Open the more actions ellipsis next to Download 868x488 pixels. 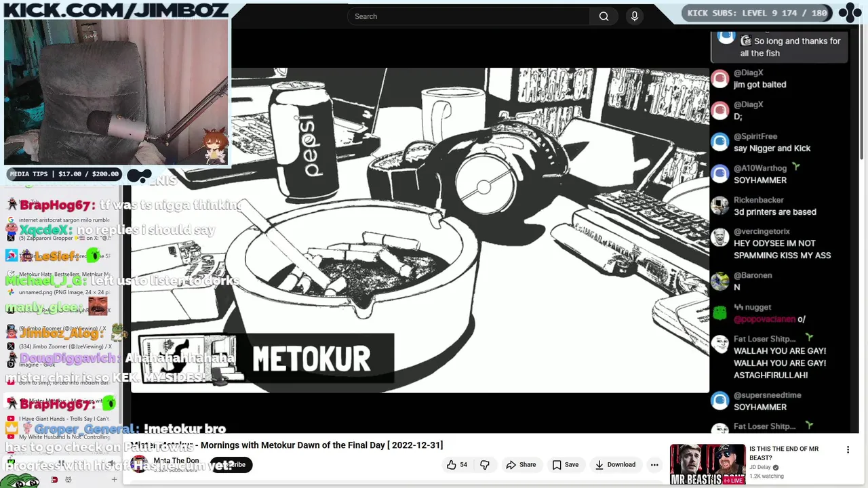654,465
